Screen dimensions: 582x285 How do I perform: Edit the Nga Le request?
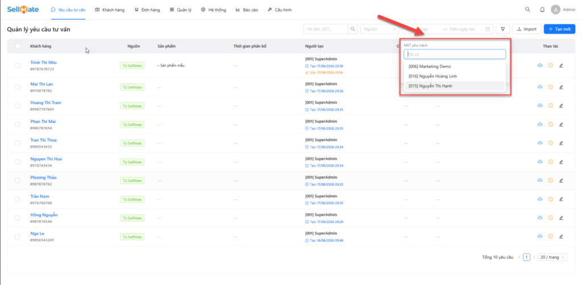(561, 236)
